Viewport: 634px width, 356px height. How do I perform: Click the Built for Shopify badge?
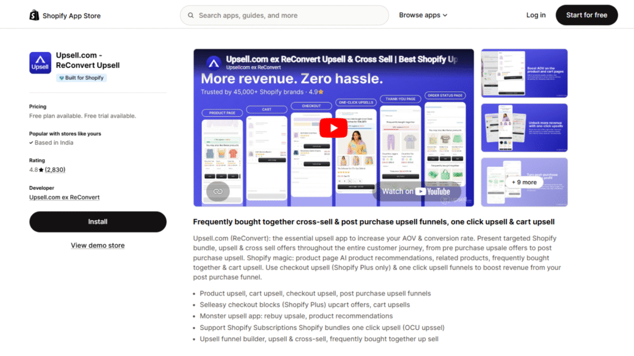(82, 78)
